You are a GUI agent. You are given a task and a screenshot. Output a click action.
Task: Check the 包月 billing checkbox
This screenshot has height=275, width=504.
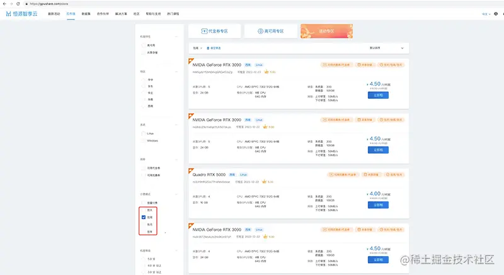(144, 225)
